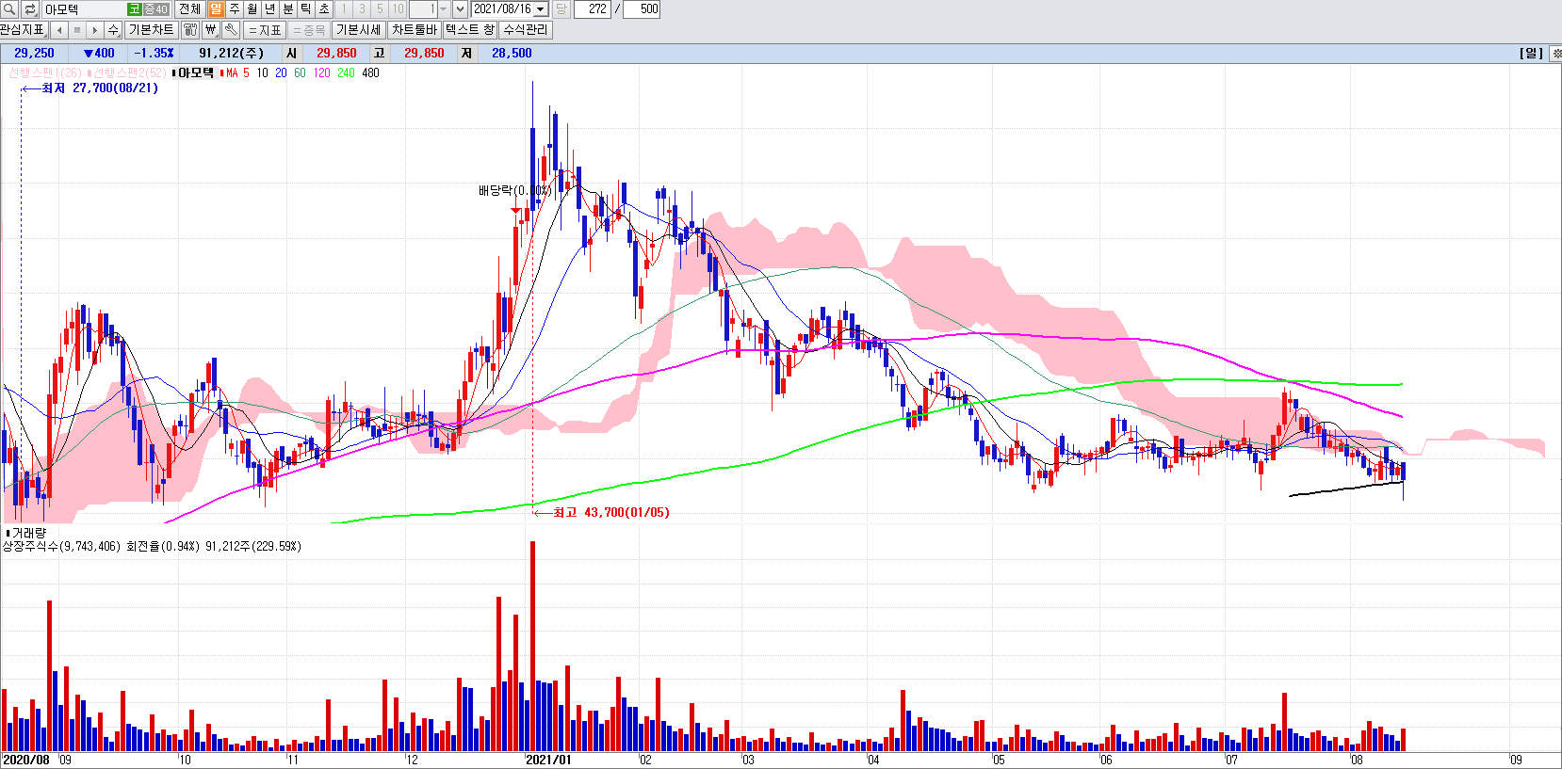Select the 기본차트 button
Screen dimensions: 1562x769
click(x=152, y=30)
